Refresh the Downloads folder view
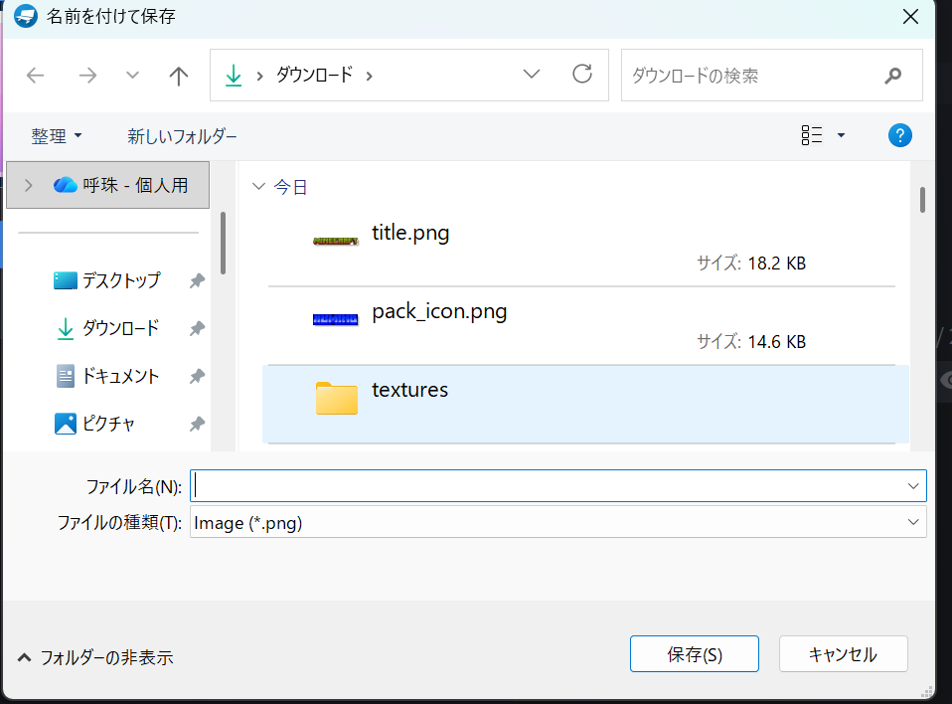 click(x=582, y=75)
